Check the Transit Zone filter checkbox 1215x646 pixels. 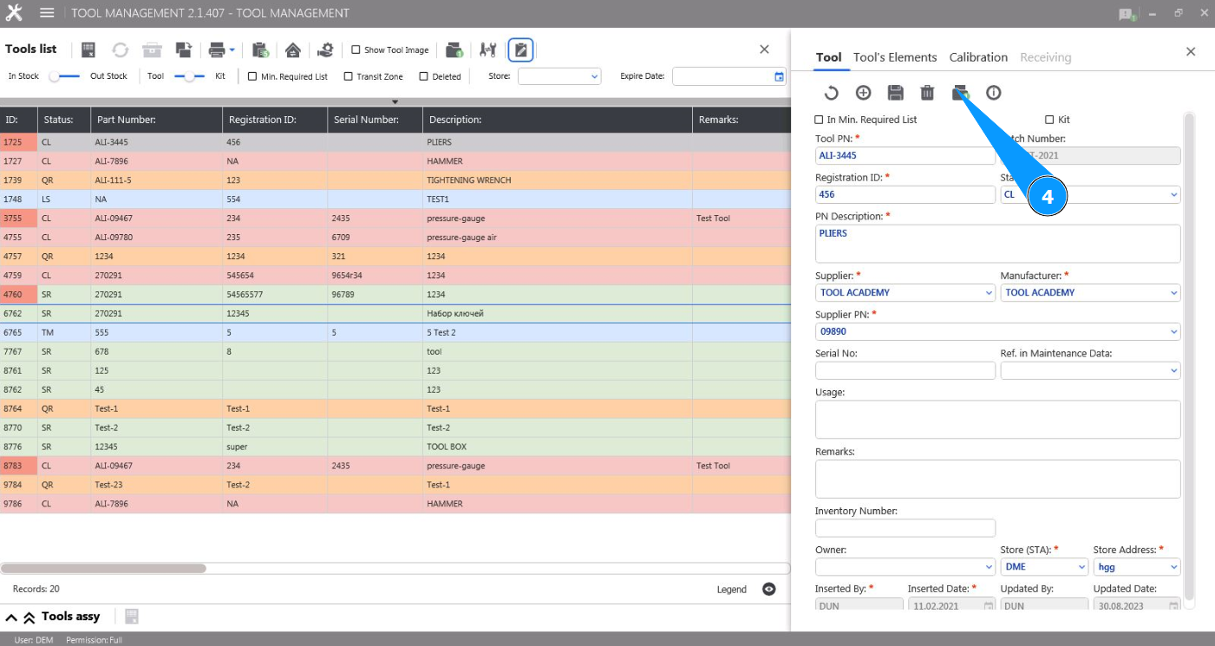[349, 76]
